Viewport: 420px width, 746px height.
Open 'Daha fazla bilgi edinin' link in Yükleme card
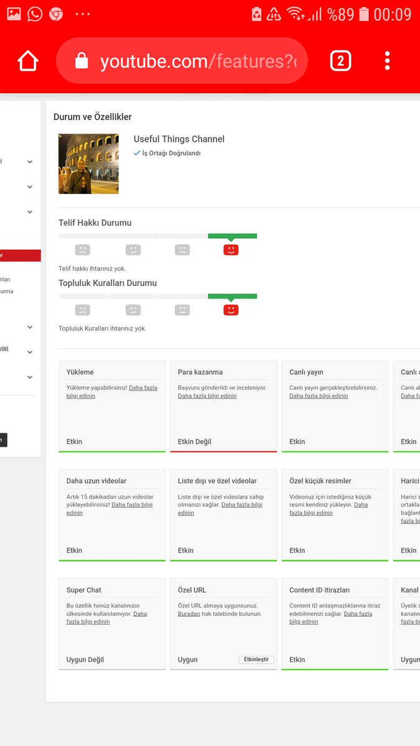[x=112, y=392]
